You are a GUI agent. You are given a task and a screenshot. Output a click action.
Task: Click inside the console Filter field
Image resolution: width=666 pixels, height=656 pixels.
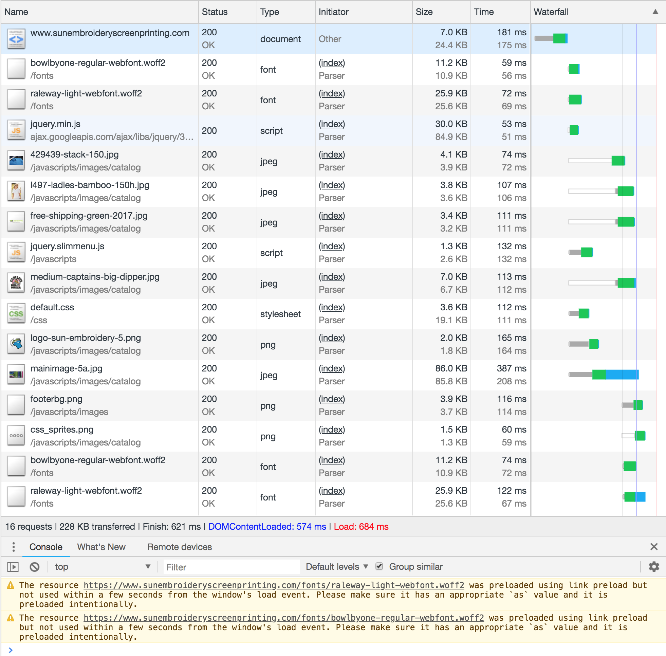pyautogui.click(x=231, y=566)
